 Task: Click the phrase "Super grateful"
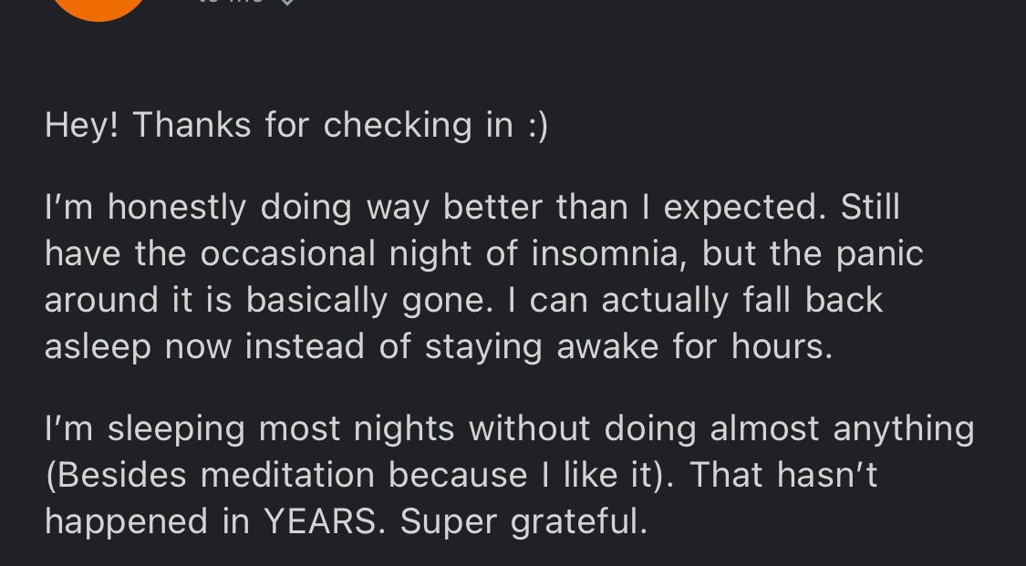pyautogui.click(x=523, y=522)
